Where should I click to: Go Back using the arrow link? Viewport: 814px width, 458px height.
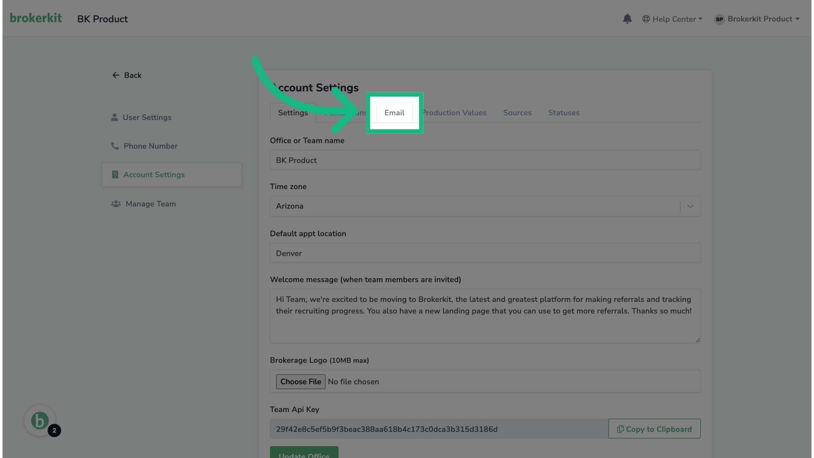coord(127,75)
